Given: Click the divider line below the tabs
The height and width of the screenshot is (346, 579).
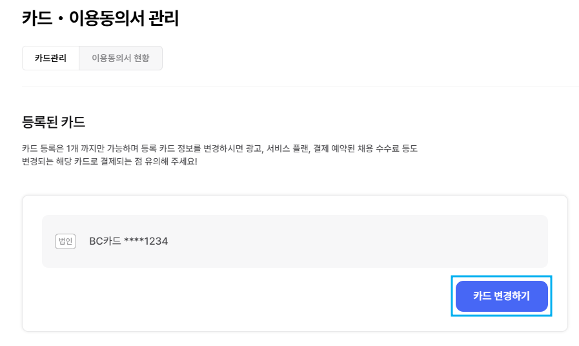Looking at the screenshot, I should [300, 86].
